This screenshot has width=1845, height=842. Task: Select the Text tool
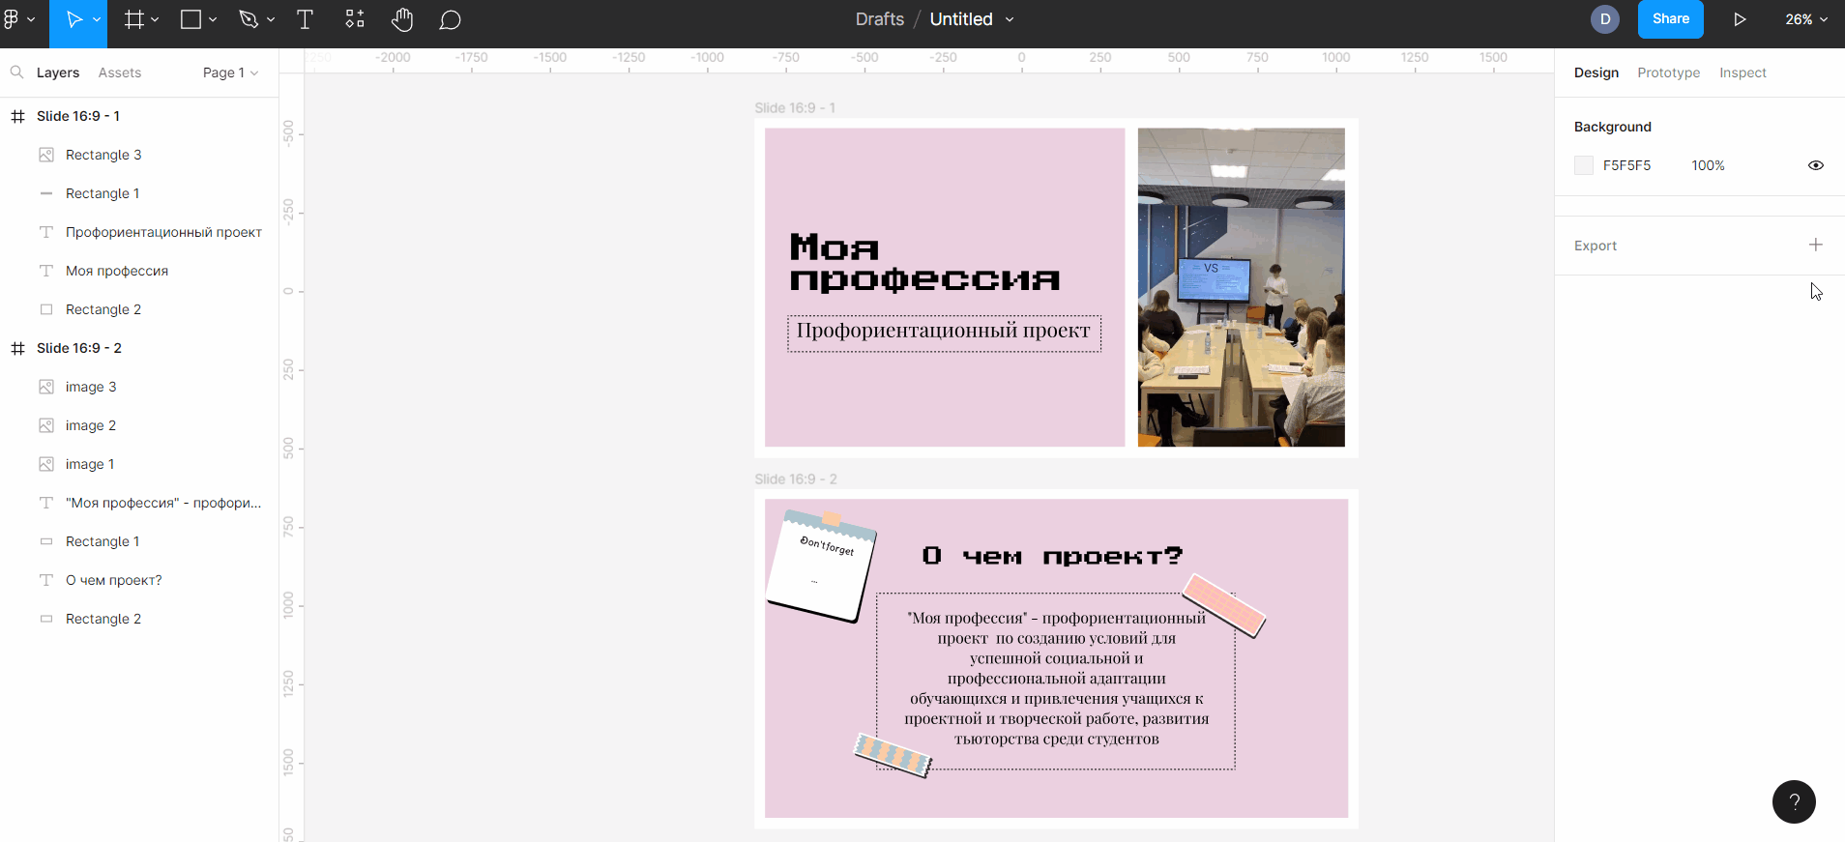tap(305, 19)
